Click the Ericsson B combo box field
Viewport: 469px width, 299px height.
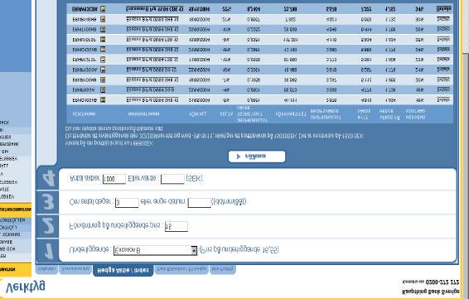tap(155, 250)
